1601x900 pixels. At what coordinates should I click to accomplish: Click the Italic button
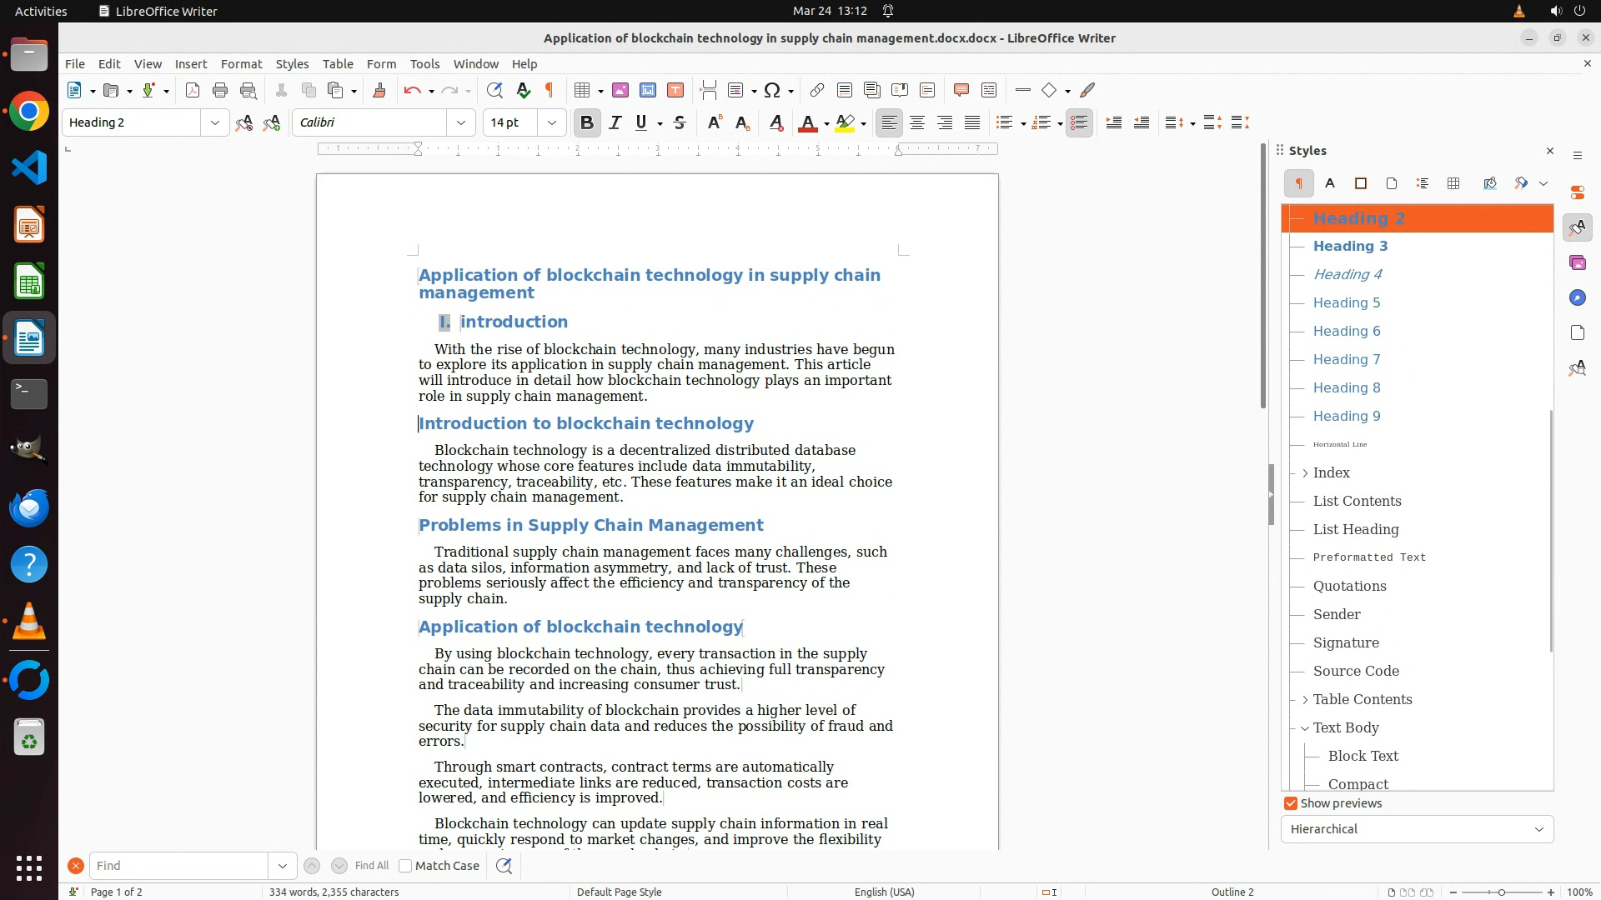615,122
